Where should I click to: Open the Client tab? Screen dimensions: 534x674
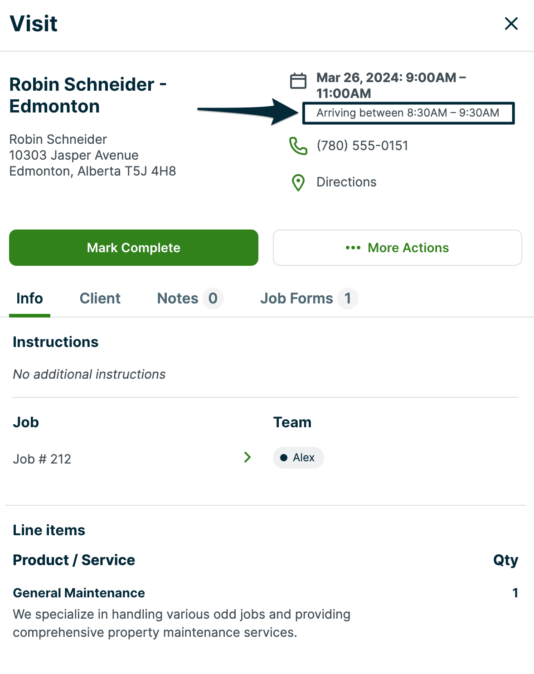point(100,298)
